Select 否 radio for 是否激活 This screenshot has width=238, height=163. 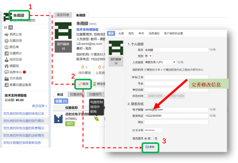point(153,139)
